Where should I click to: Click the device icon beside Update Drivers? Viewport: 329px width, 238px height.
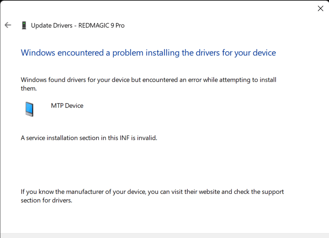pos(24,25)
